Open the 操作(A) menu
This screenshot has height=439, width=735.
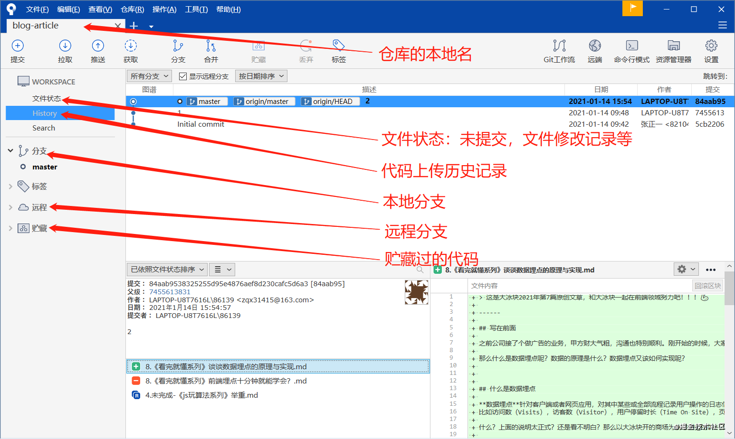click(x=164, y=9)
